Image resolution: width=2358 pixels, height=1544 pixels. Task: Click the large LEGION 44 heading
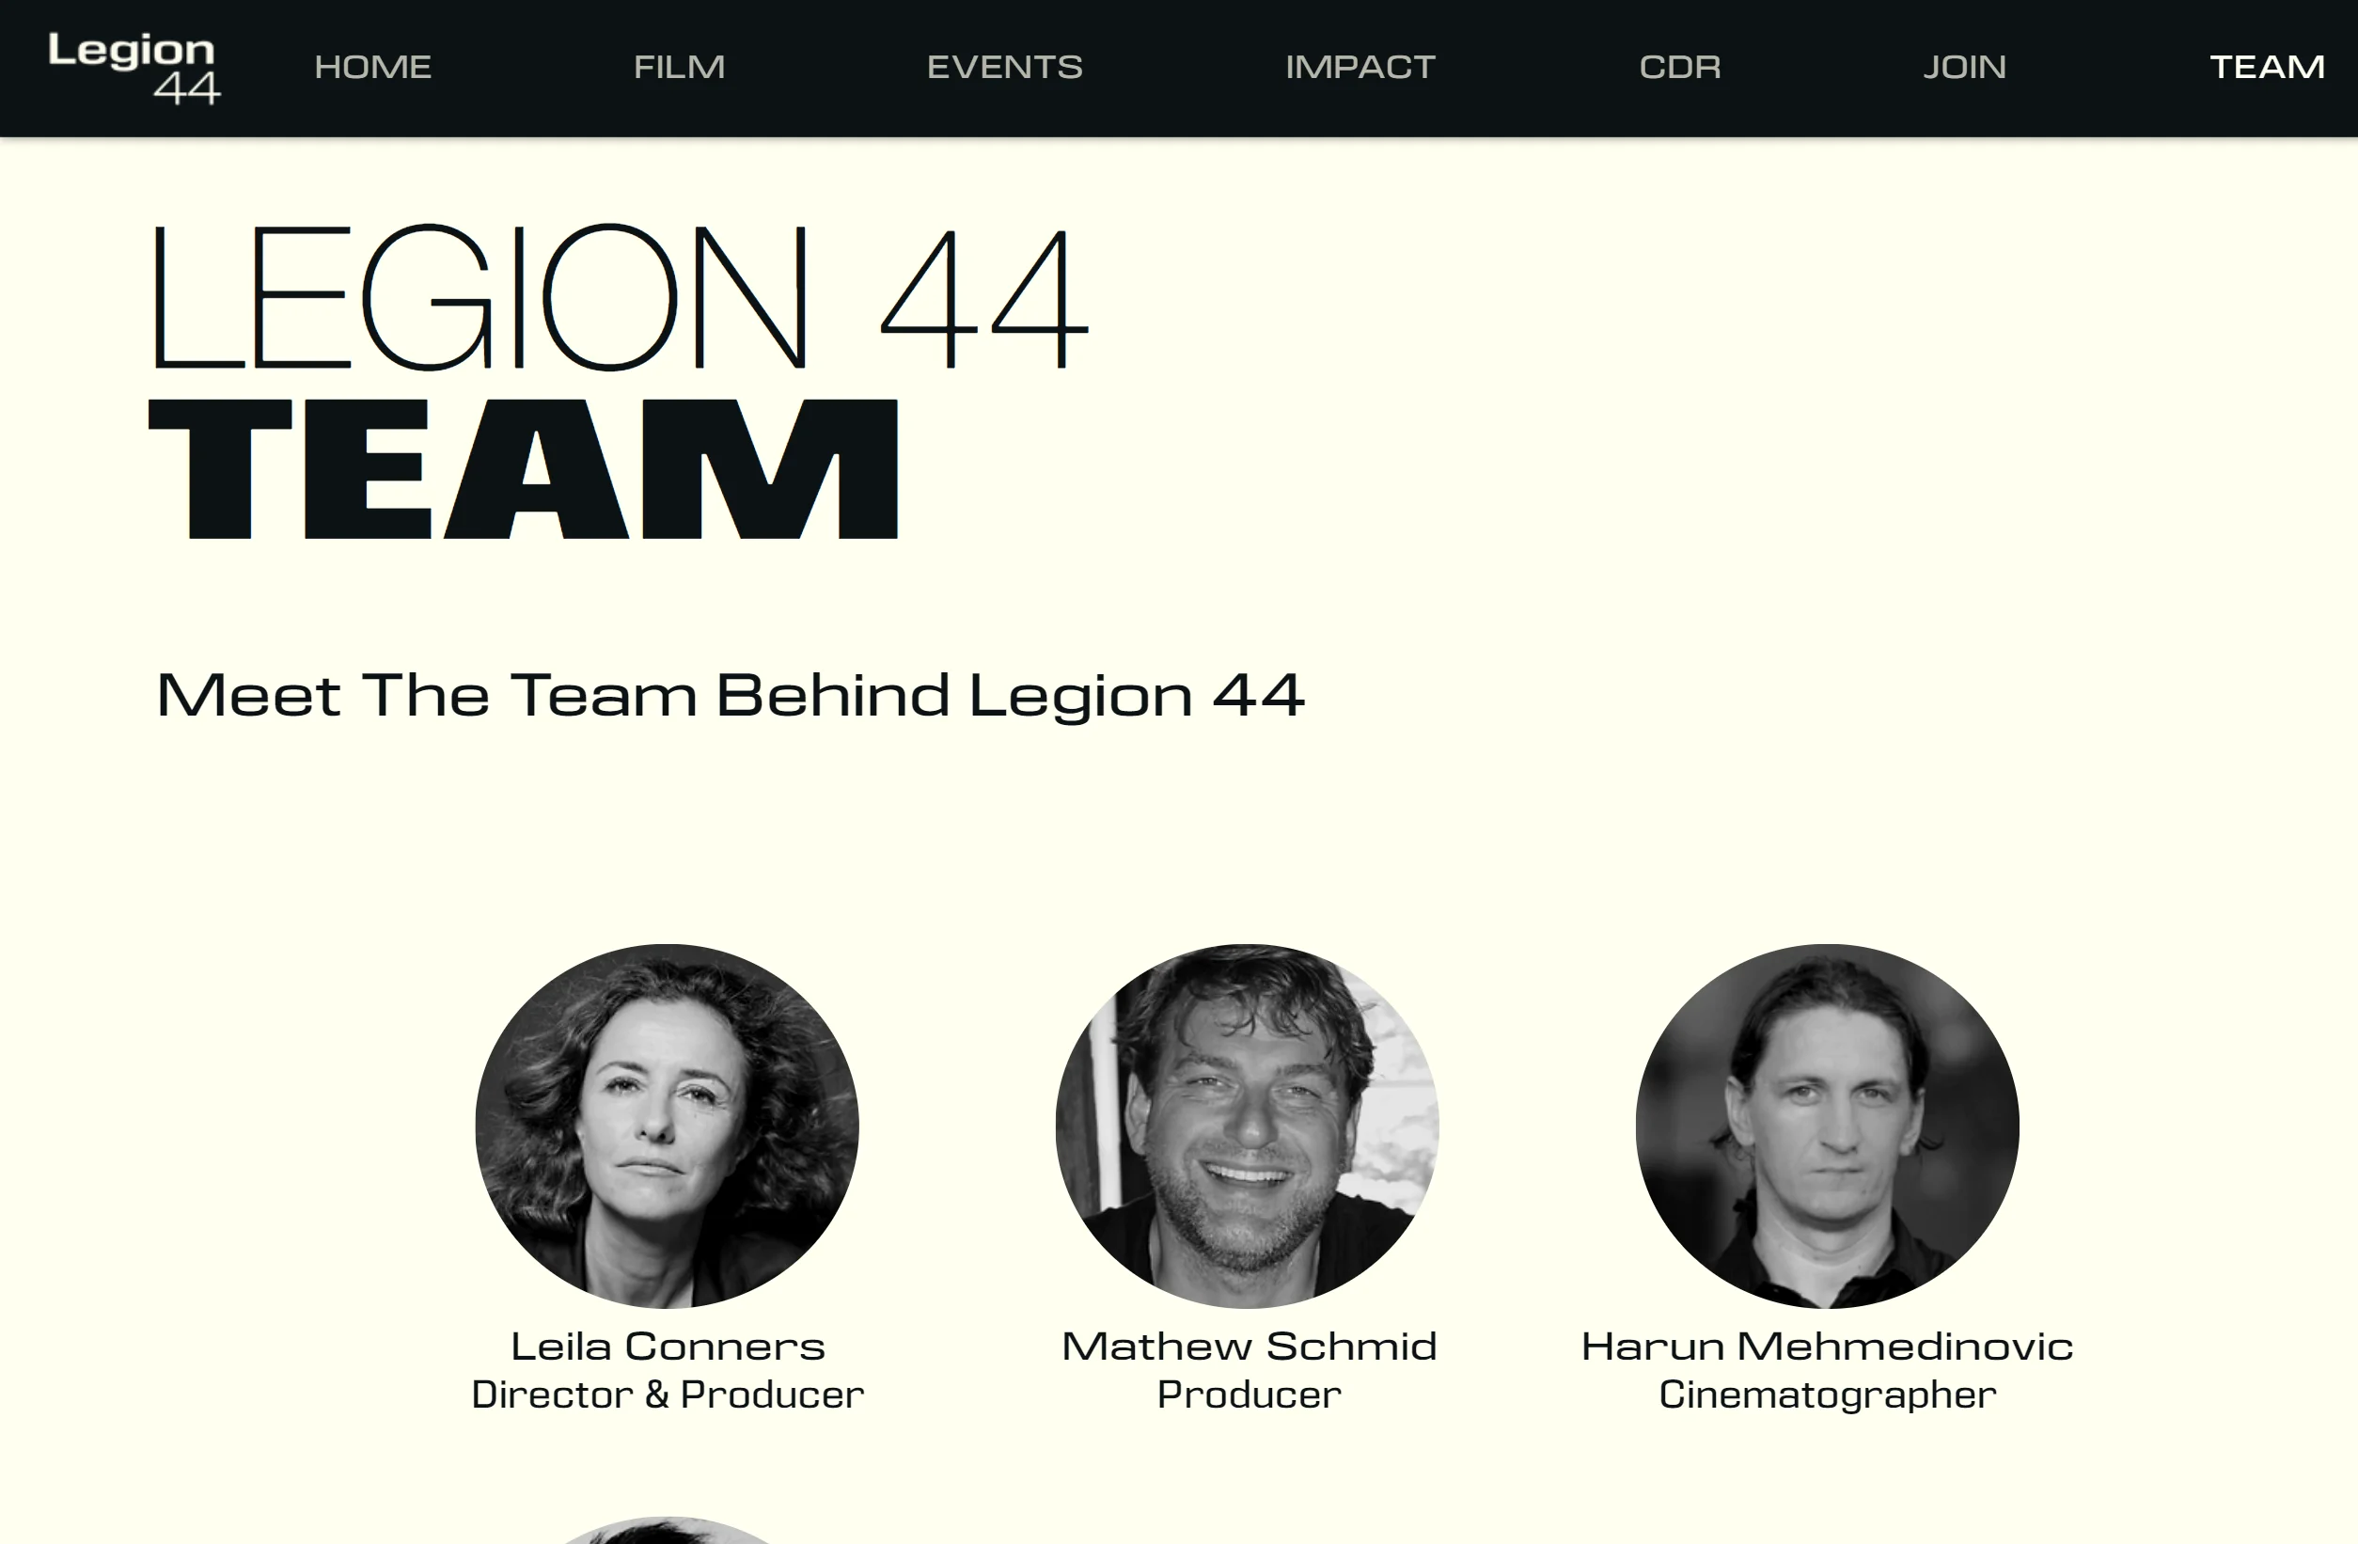(x=621, y=297)
